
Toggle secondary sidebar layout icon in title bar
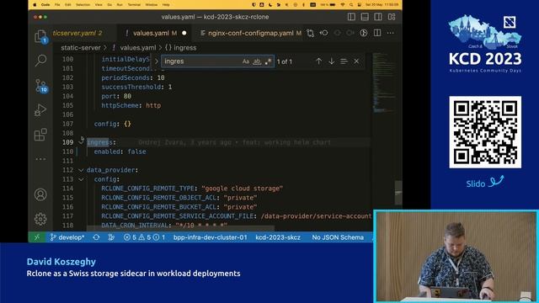(378, 17)
